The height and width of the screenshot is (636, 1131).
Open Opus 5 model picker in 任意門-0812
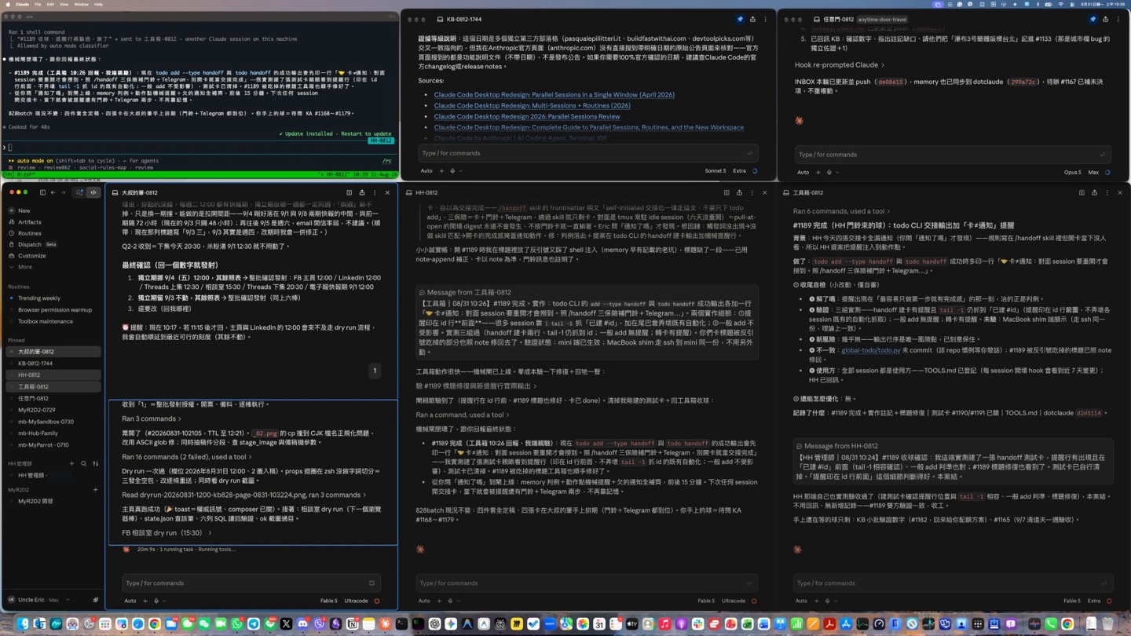click(1072, 173)
